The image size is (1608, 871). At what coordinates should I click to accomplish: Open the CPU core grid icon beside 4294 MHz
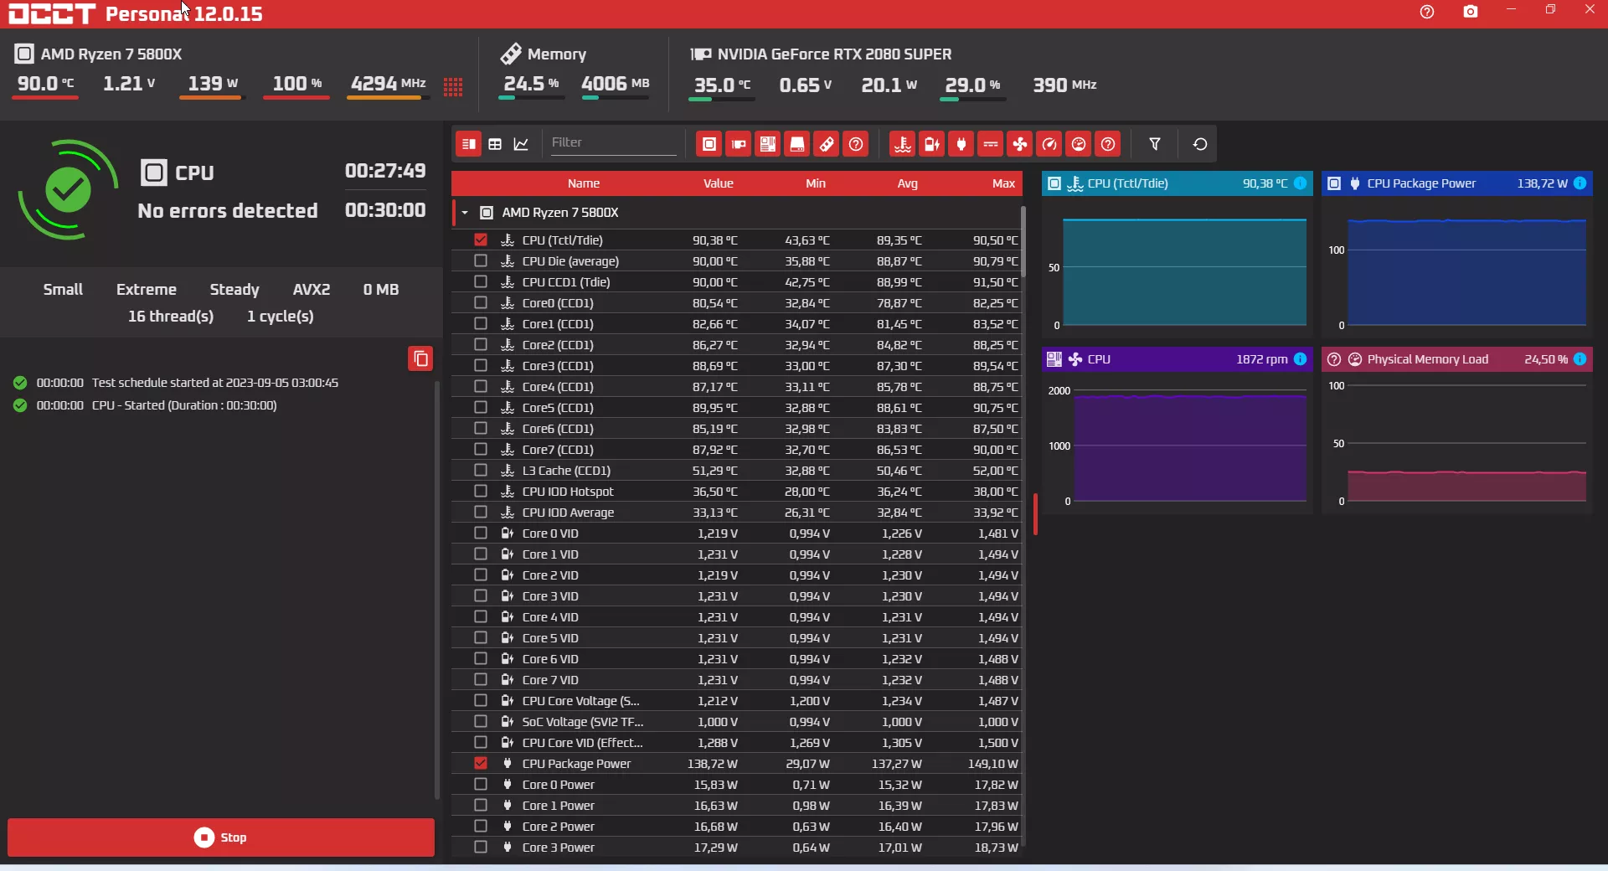(453, 87)
